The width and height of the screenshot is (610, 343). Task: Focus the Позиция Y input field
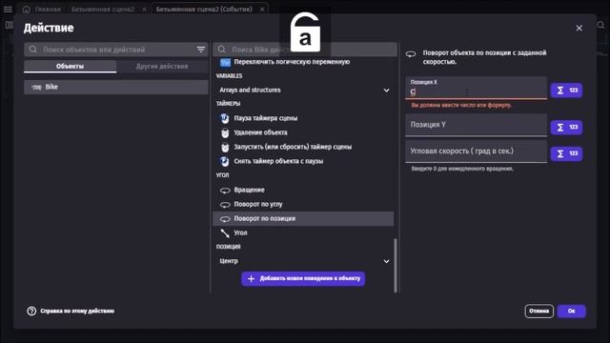tap(477, 125)
